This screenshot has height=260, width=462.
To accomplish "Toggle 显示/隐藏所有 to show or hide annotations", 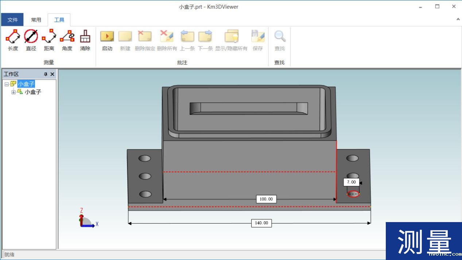I will point(231,40).
